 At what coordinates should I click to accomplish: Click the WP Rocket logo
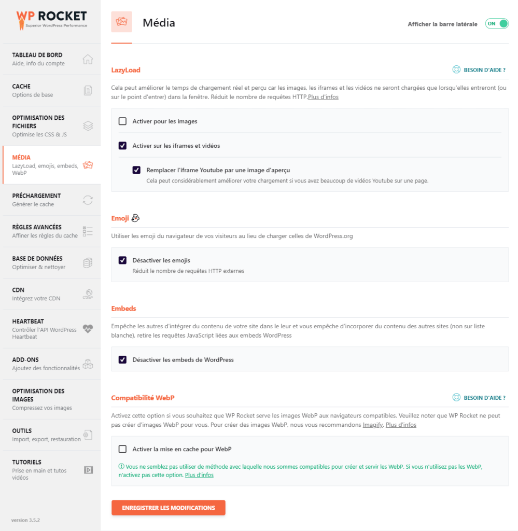coord(51,20)
